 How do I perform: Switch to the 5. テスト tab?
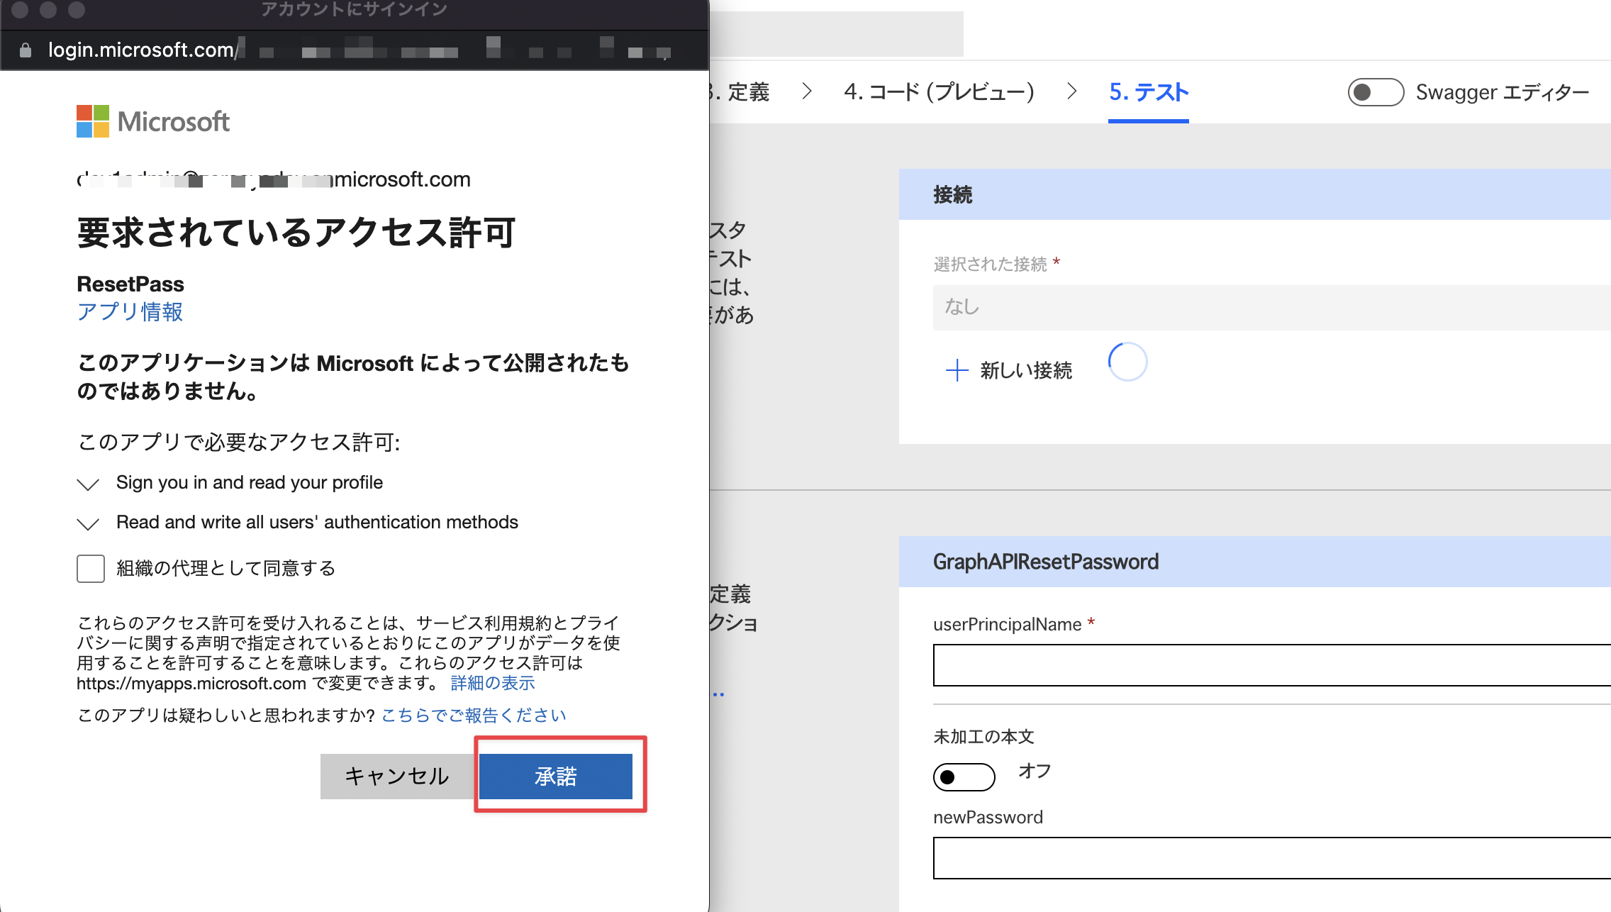(x=1149, y=92)
